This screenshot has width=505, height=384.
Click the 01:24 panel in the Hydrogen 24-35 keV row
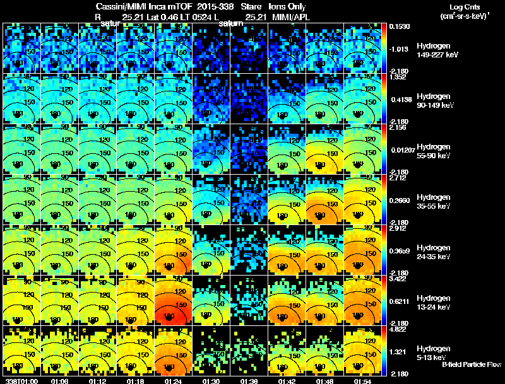coord(173,250)
